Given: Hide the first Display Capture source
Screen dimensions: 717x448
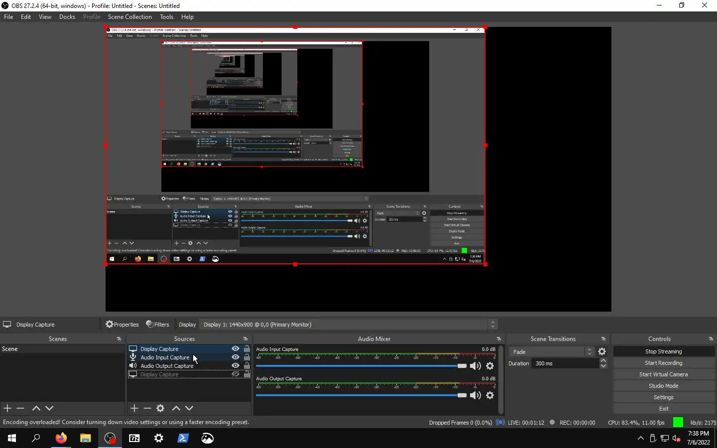Looking at the screenshot, I should pos(236,349).
